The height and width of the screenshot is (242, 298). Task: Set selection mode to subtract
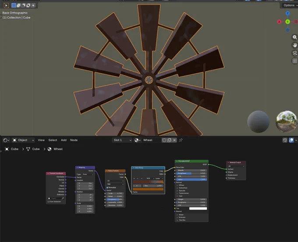click(24, 5)
